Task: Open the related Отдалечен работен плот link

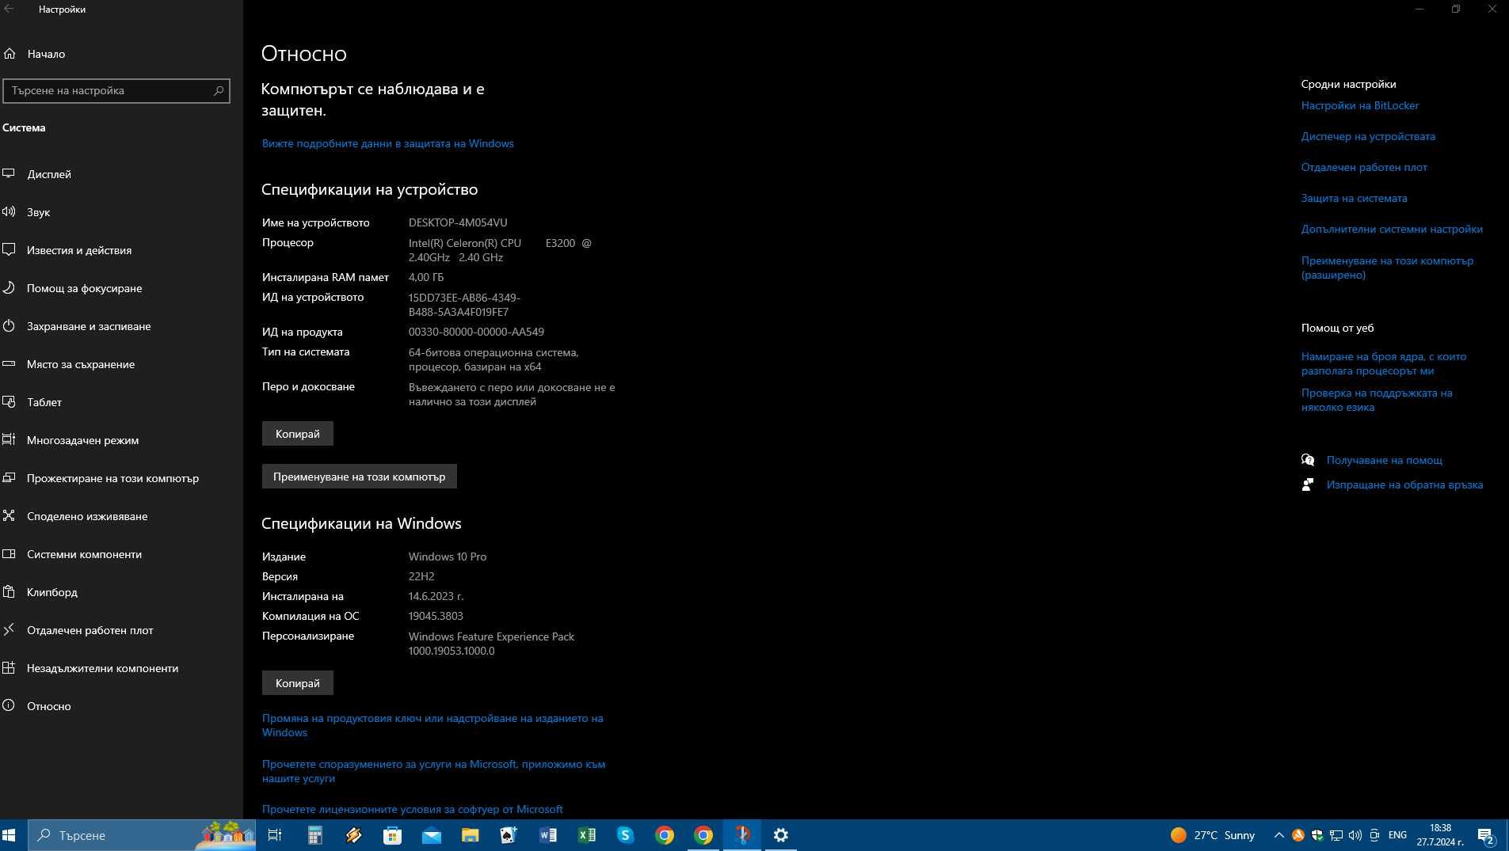Action: tap(1364, 167)
